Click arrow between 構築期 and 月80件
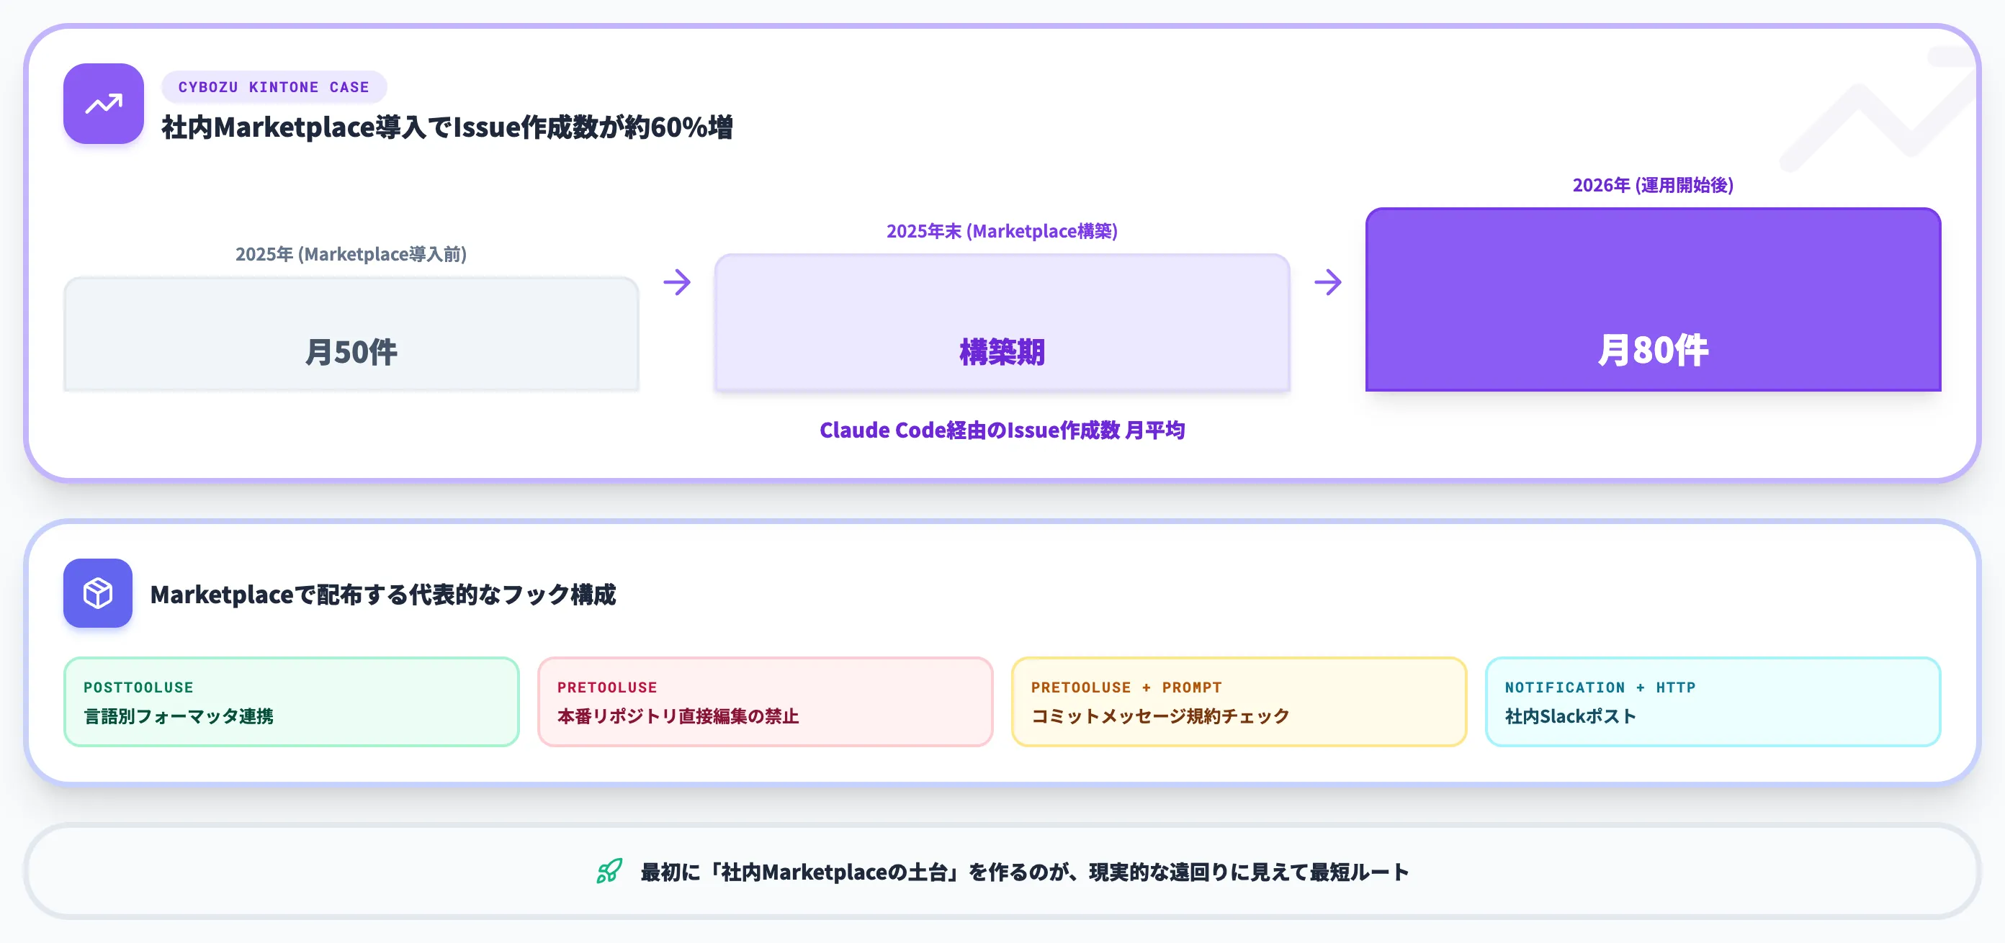The image size is (2005, 943). [1328, 281]
